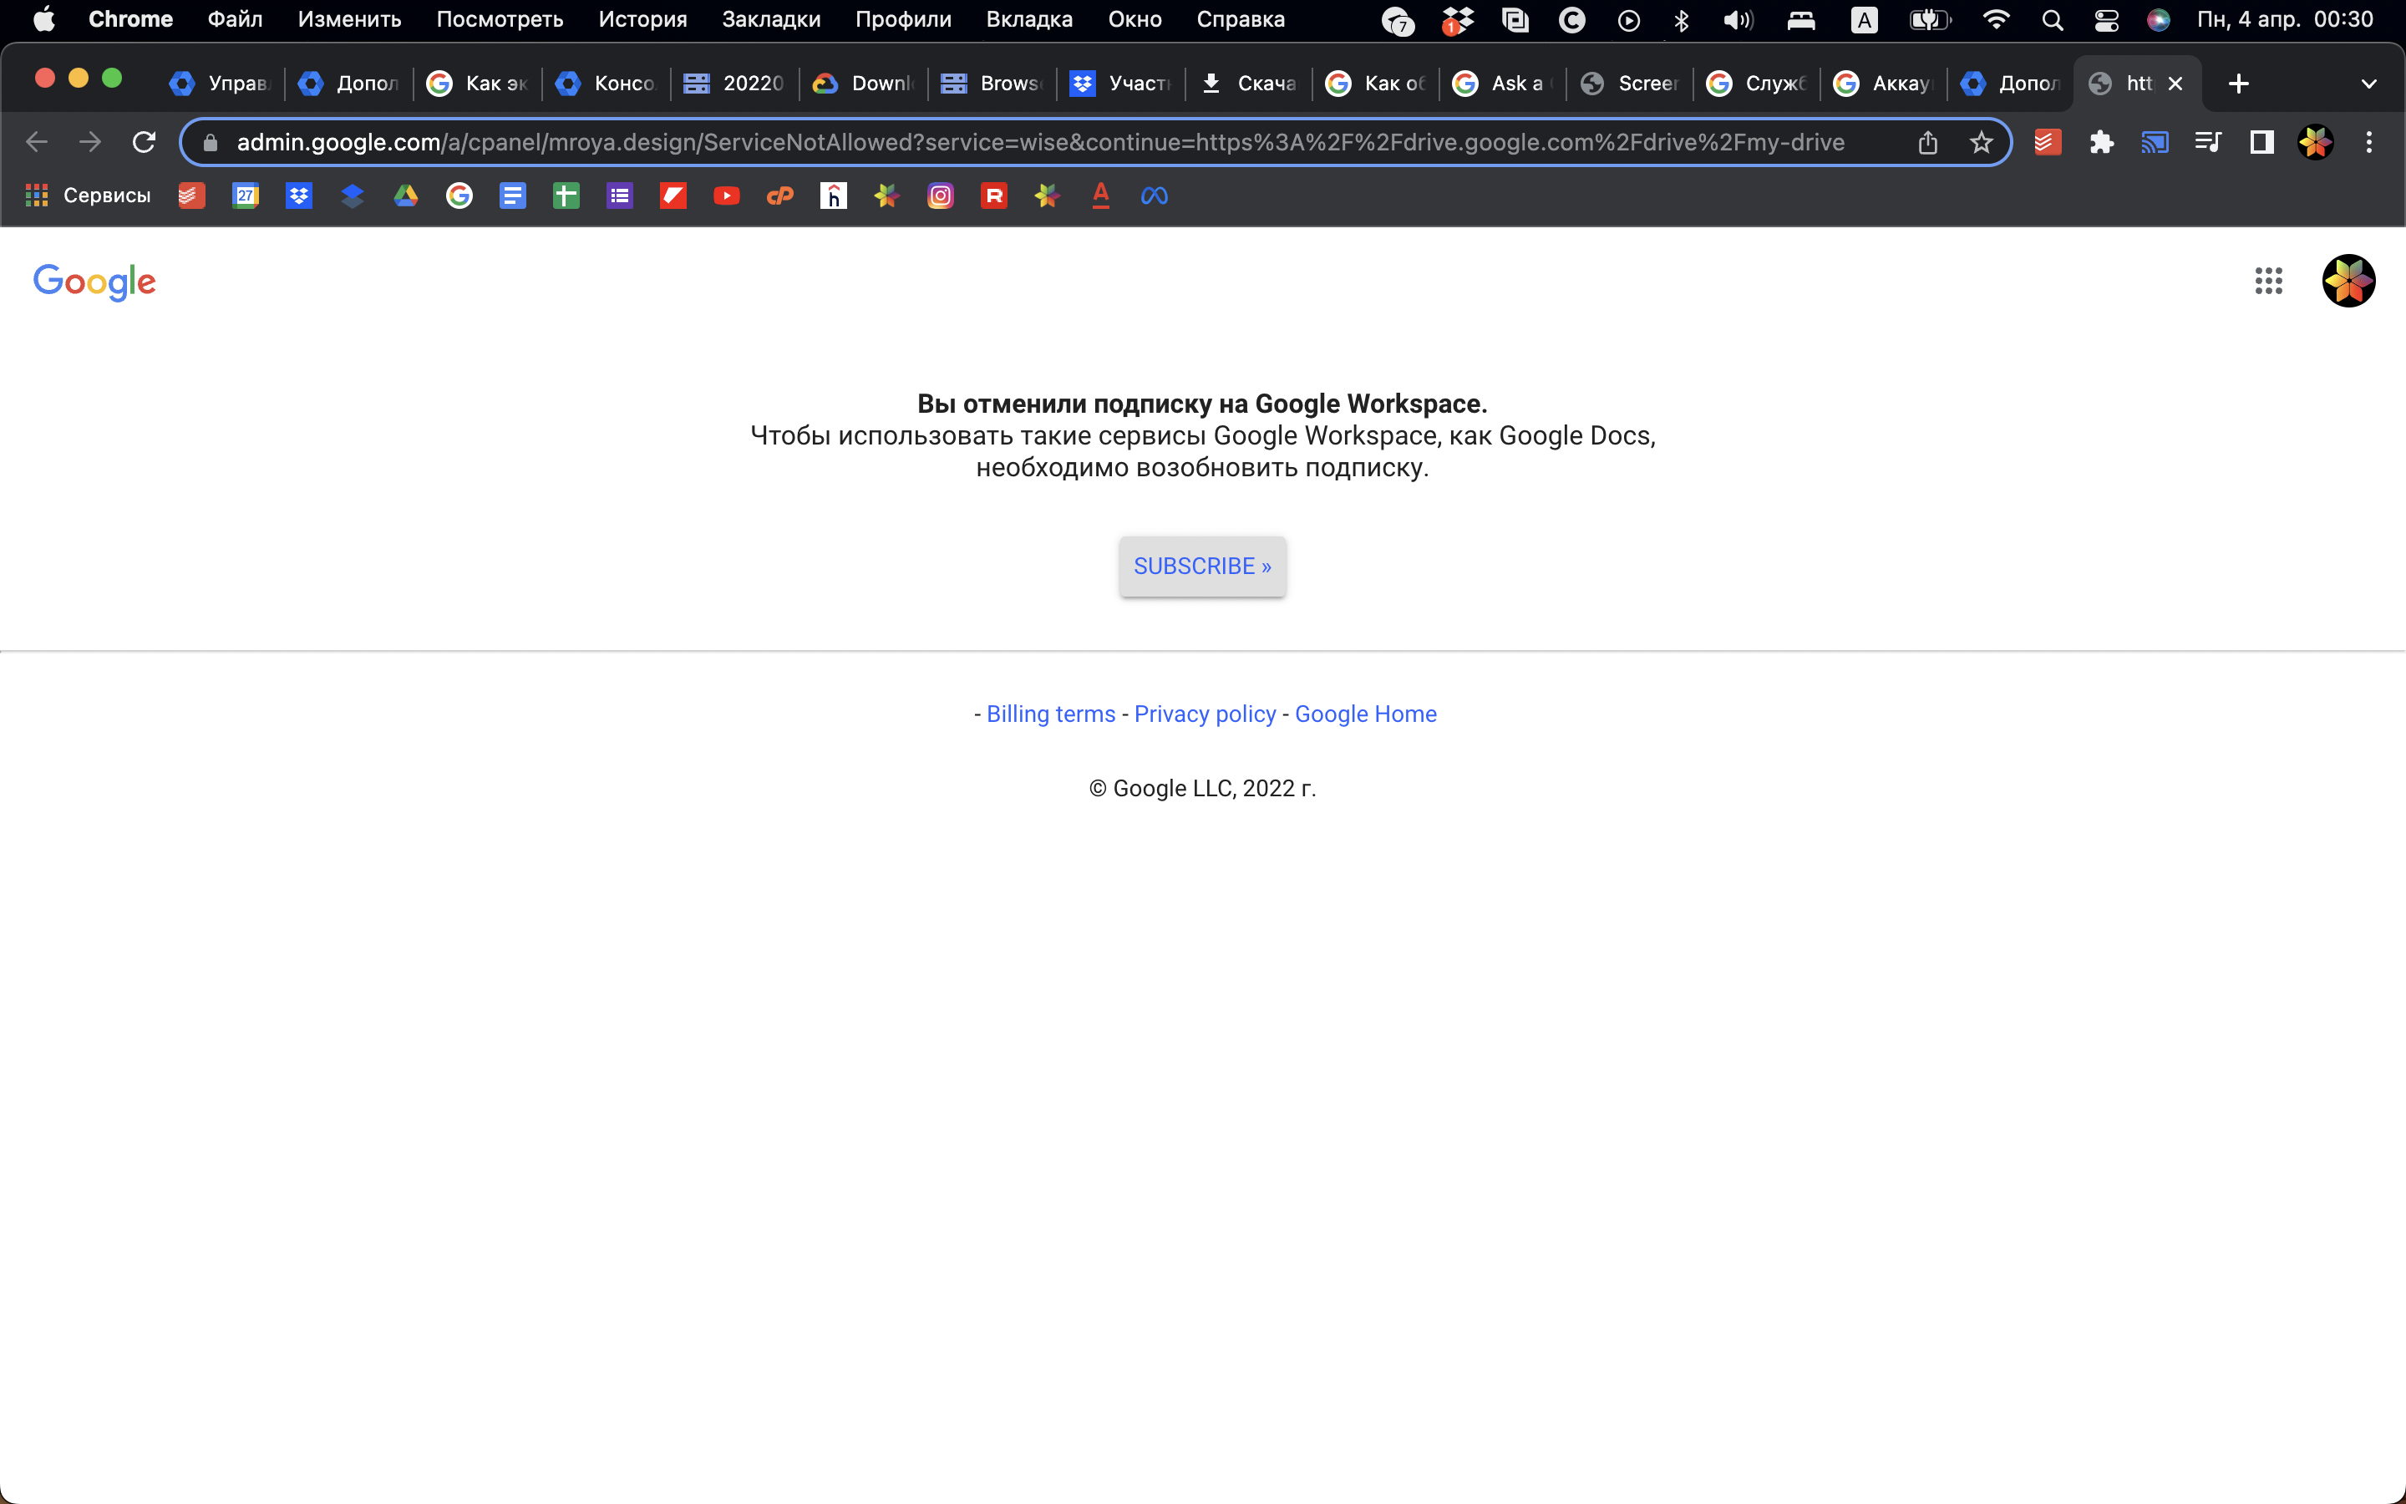Open the Dropbox bookmark icon
The height and width of the screenshot is (1504, 2406).
[x=298, y=196]
